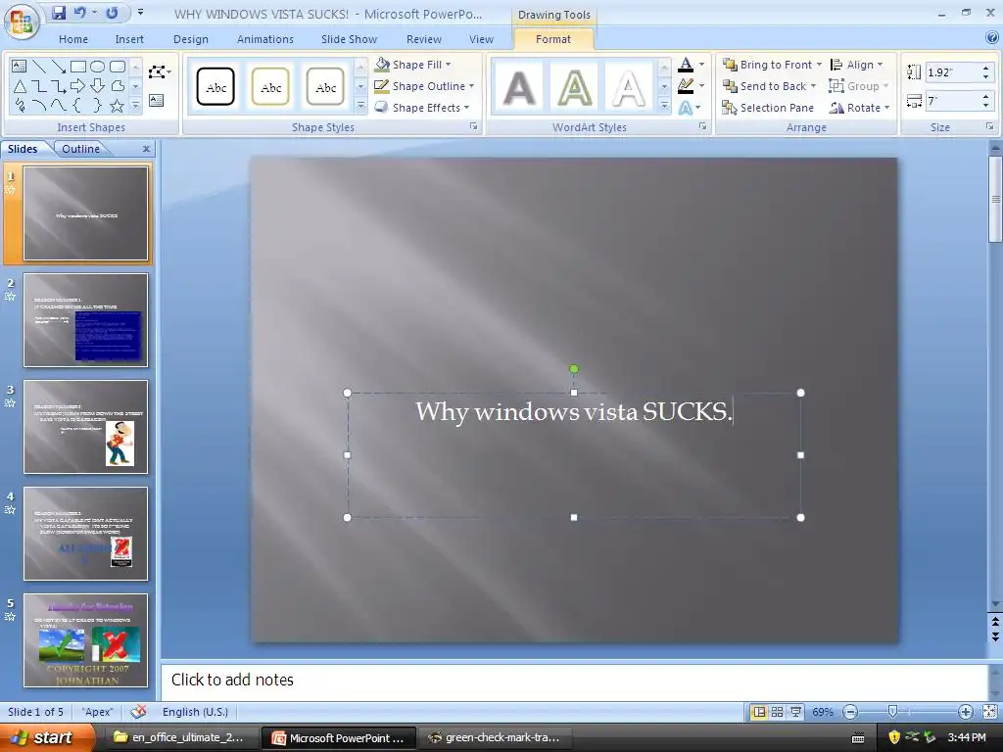Click the spell check icon in status bar
The height and width of the screenshot is (752, 1003).
(138, 712)
